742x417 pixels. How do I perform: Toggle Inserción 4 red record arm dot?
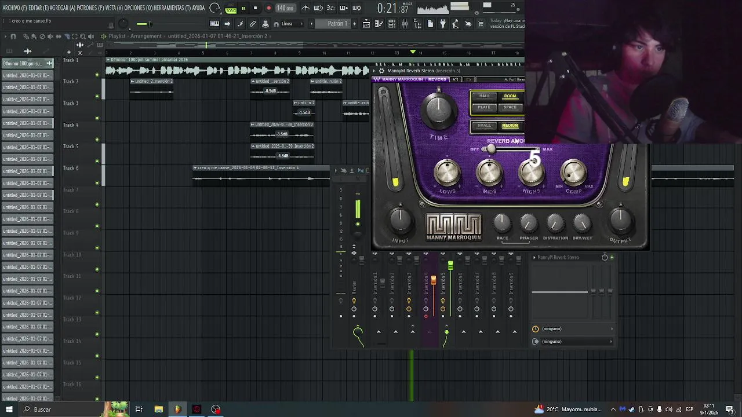point(425,316)
